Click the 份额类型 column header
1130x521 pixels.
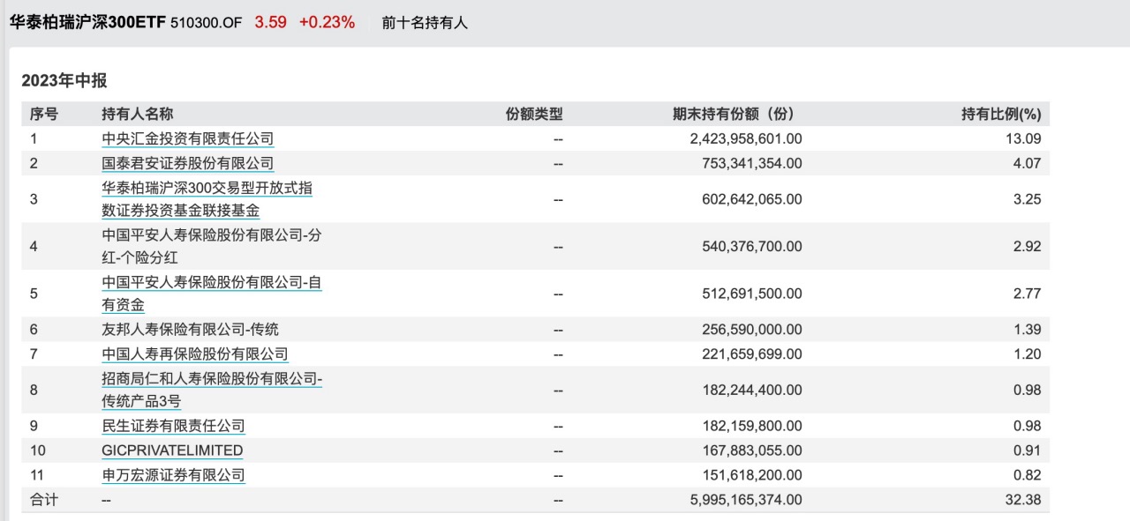[x=534, y=114]
